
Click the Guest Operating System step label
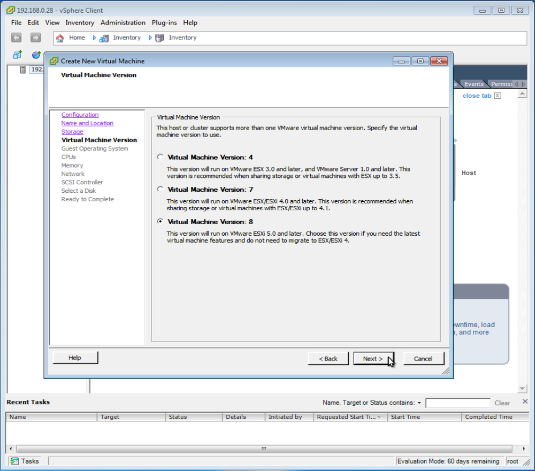coord(95,149)
